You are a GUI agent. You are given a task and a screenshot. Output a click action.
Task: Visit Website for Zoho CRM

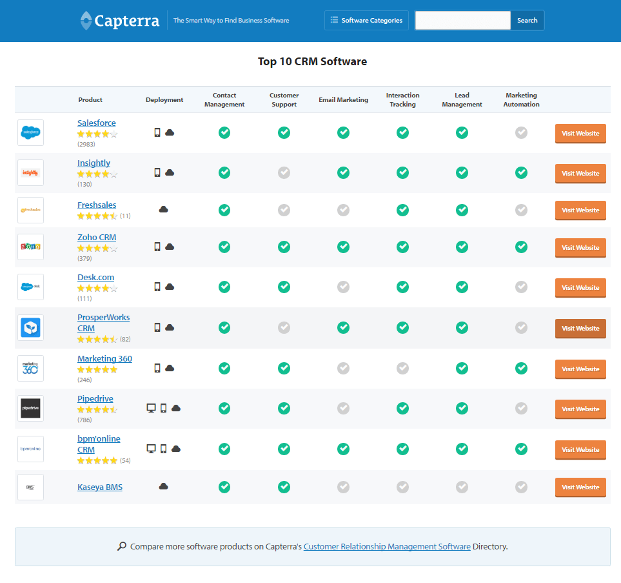pos(580,247)
